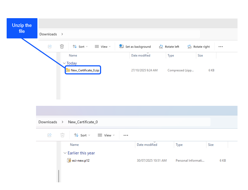The width and height of the screenshot is (248, 190).
Task: Open the View dropdown in the upper Downloads window
Action: [102, 46]
